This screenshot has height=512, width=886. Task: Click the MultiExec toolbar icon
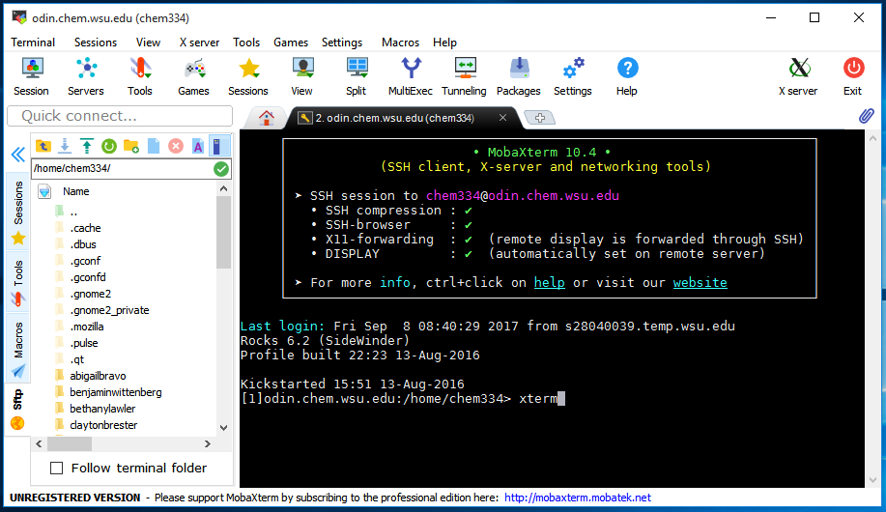[x=411, y=76]
